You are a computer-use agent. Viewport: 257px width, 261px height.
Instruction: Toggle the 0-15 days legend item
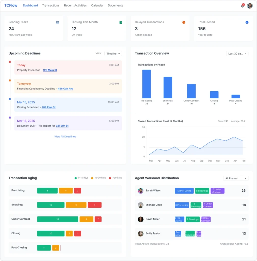pyautogui.click(x=81, y=178)
